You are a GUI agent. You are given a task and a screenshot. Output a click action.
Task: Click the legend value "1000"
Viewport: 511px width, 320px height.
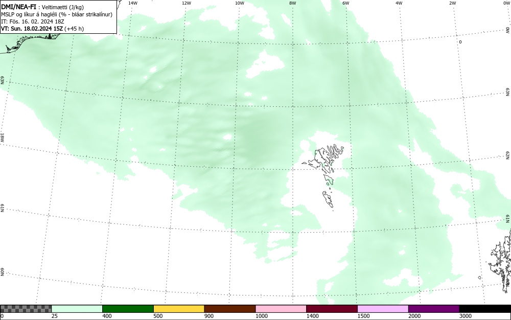261,316
